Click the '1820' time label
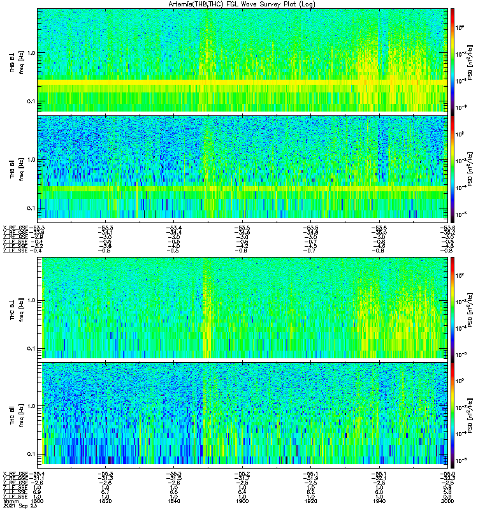 click(x=105, y=501)
